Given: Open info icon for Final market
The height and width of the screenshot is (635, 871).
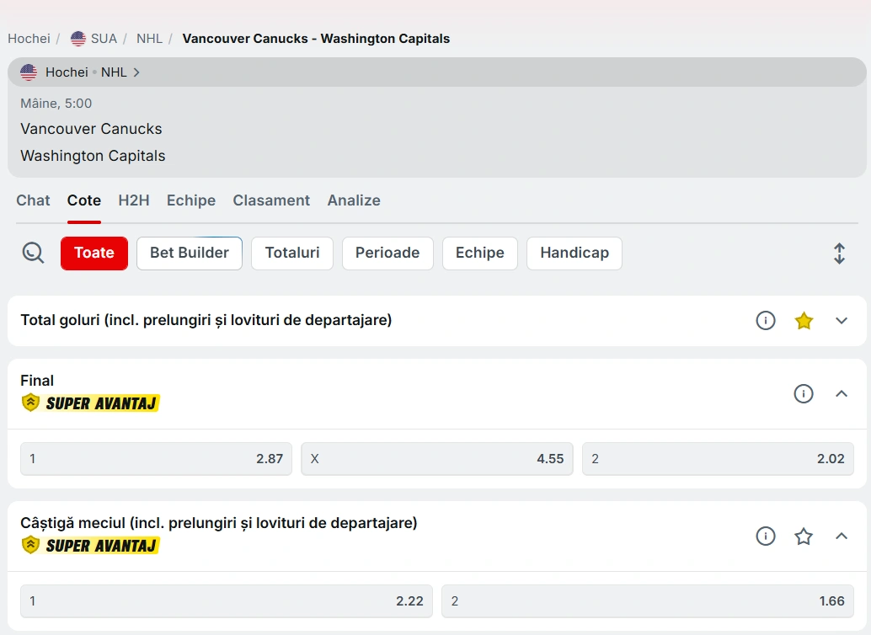Looking at the screenshot, I should (804, 393).
